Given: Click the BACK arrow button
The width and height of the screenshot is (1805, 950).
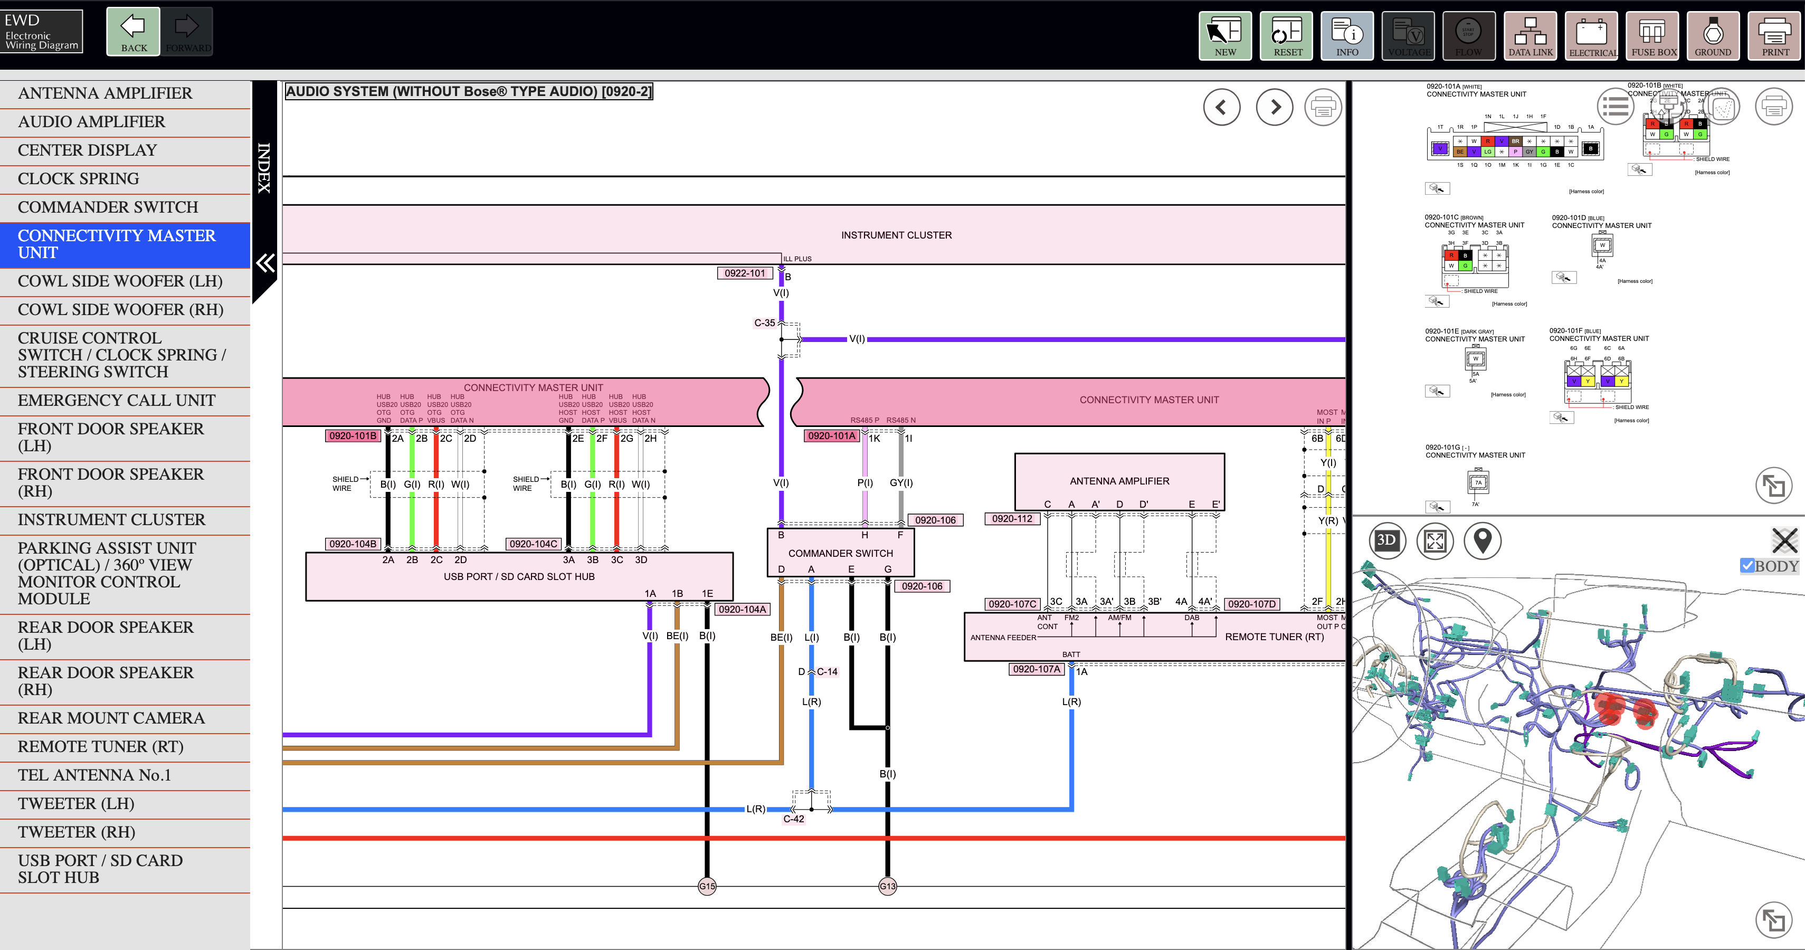Looking at the screenshot, I should 133,32.
